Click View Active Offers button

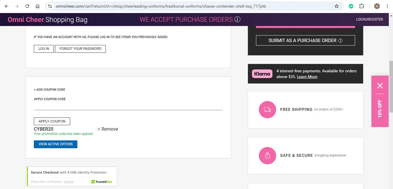56,144
